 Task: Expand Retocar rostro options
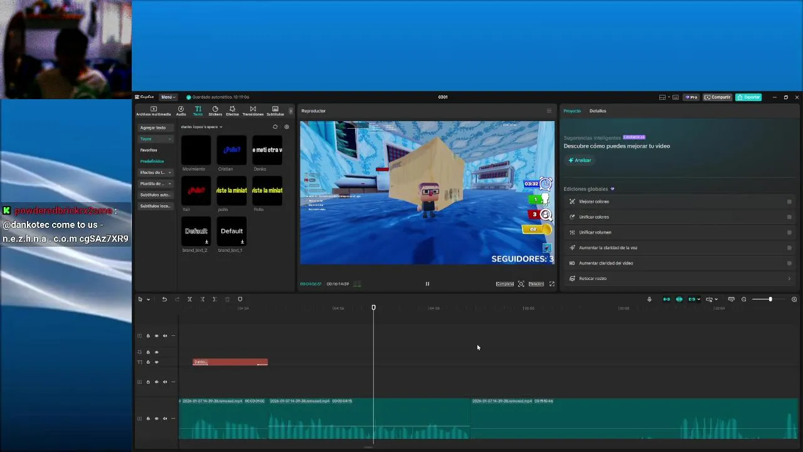point(789,279)
